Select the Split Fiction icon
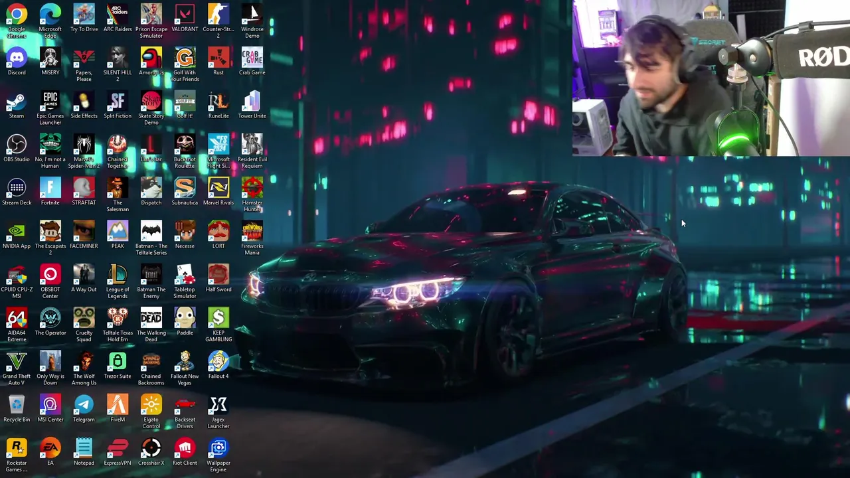The width and height of the screenshot is (850, 478). pos(118,101)
